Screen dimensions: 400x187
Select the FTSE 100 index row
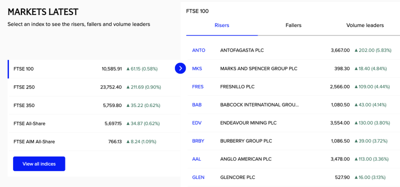click(94, 69)
